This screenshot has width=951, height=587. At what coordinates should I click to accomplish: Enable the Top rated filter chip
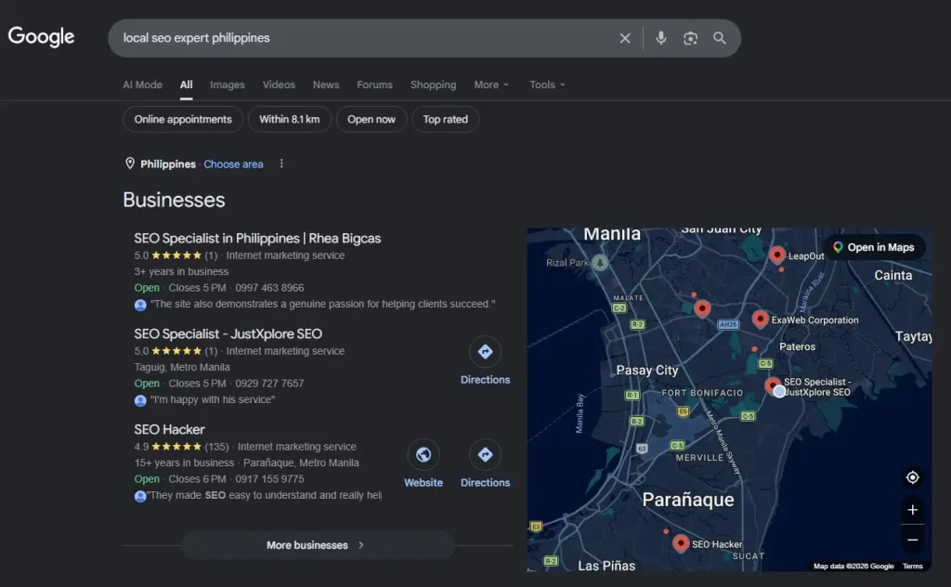[x=445, y=120]
